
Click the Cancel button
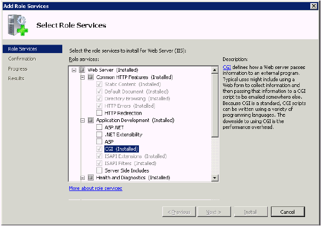tap(287, 212)
